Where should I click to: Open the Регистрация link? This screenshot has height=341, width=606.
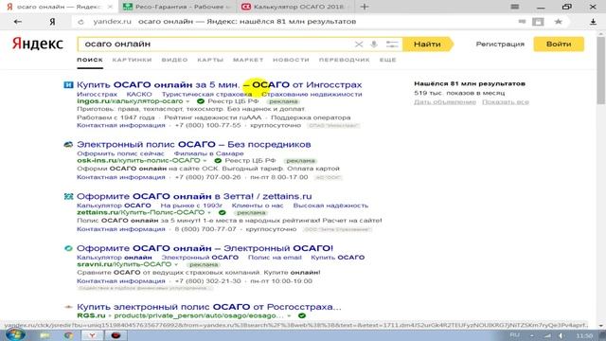pos(500,45)
